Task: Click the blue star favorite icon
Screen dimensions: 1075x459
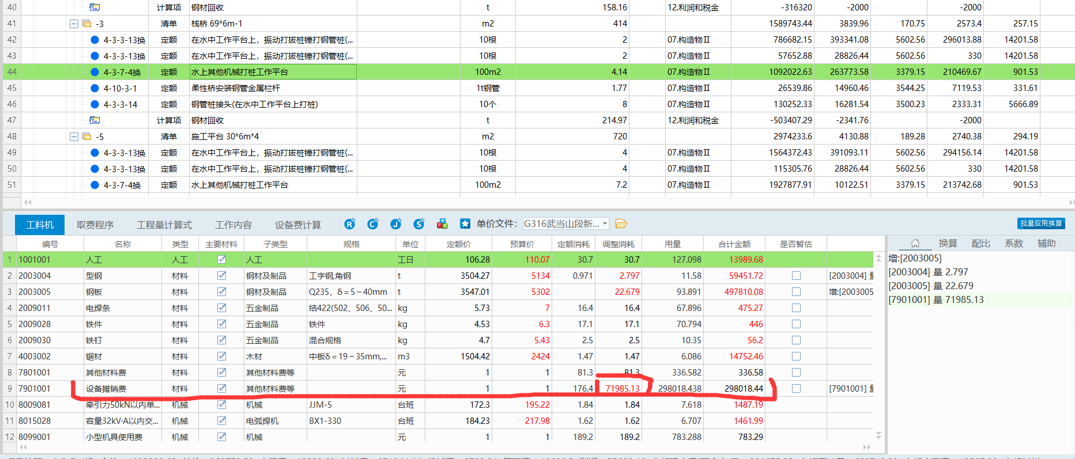Action: (465, 224)
